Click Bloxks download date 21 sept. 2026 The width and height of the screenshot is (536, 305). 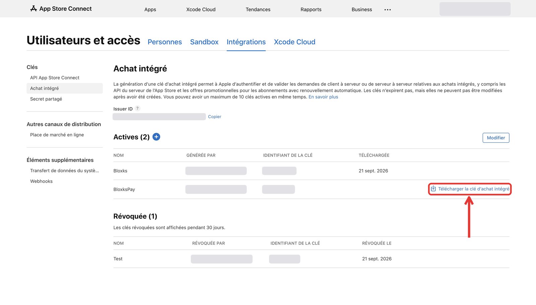pyautogui.click(x=373, y=171)
